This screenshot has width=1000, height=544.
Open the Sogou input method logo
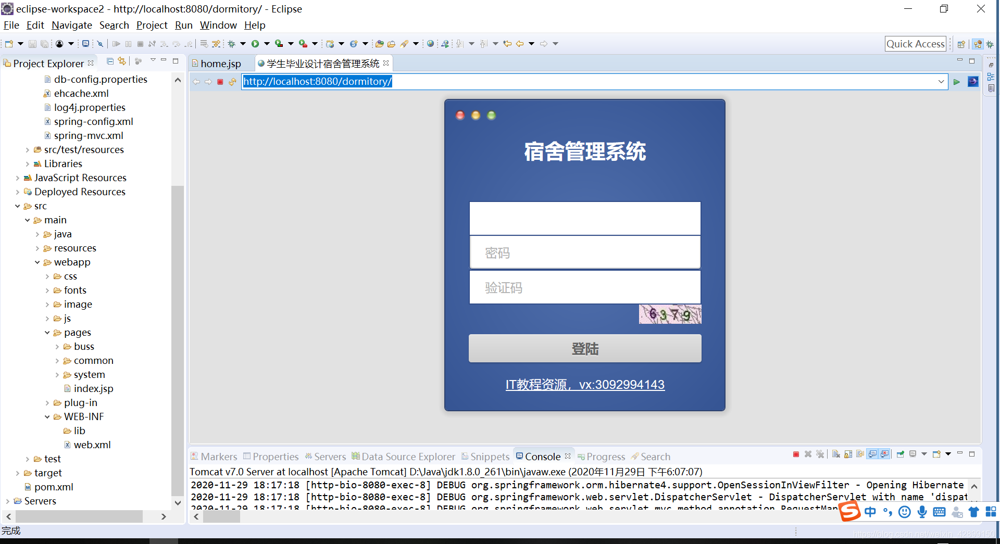pos(849,511)
